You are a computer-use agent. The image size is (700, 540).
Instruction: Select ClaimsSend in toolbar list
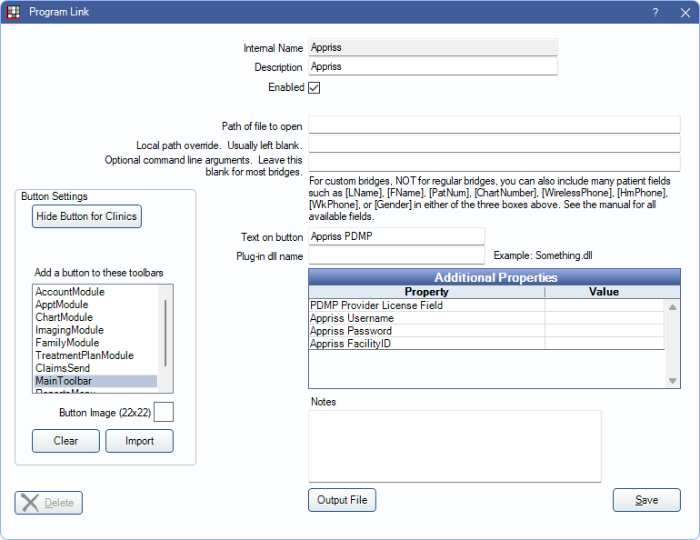tap(95, 368)
